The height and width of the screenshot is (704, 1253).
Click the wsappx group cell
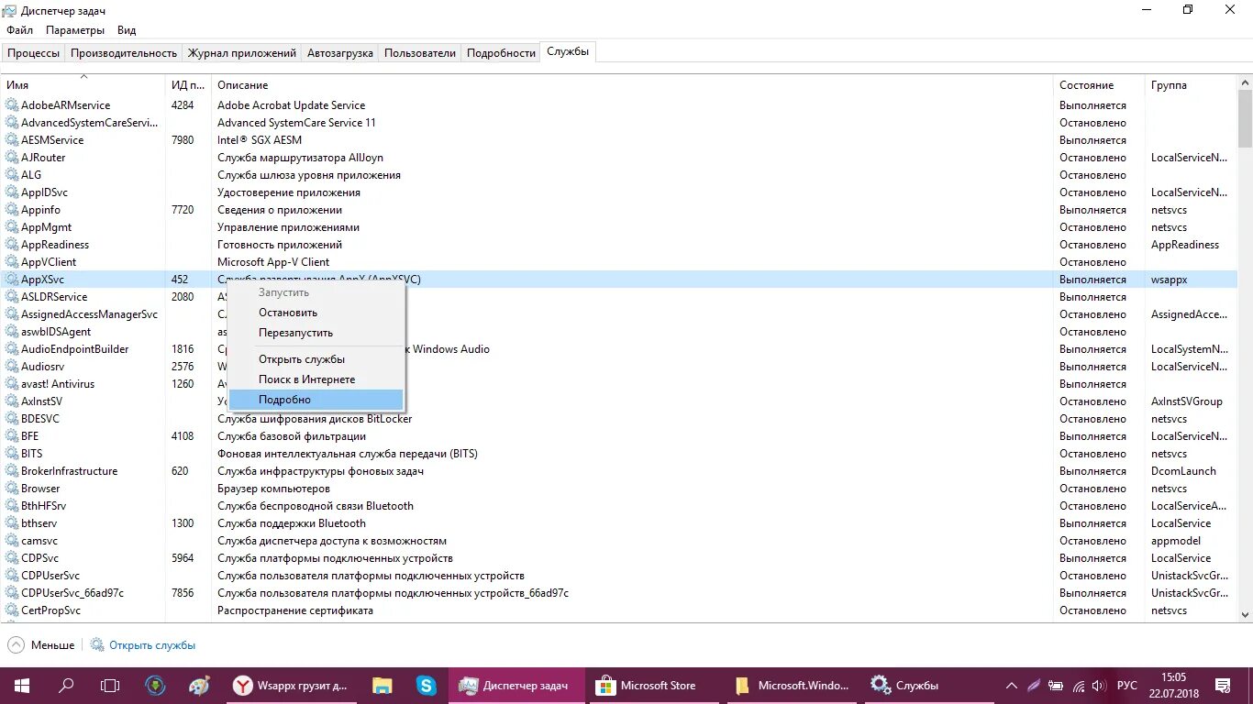point(1170,280)
